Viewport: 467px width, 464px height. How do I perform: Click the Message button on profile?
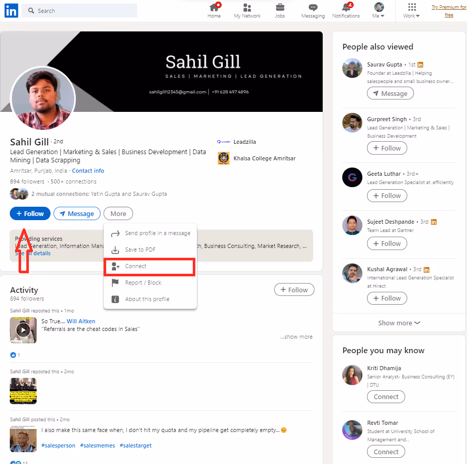point(77,213)
